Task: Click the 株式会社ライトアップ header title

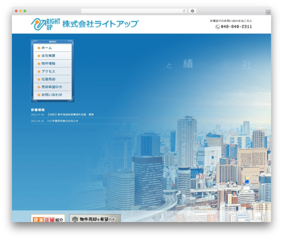Action: point(100,24)
